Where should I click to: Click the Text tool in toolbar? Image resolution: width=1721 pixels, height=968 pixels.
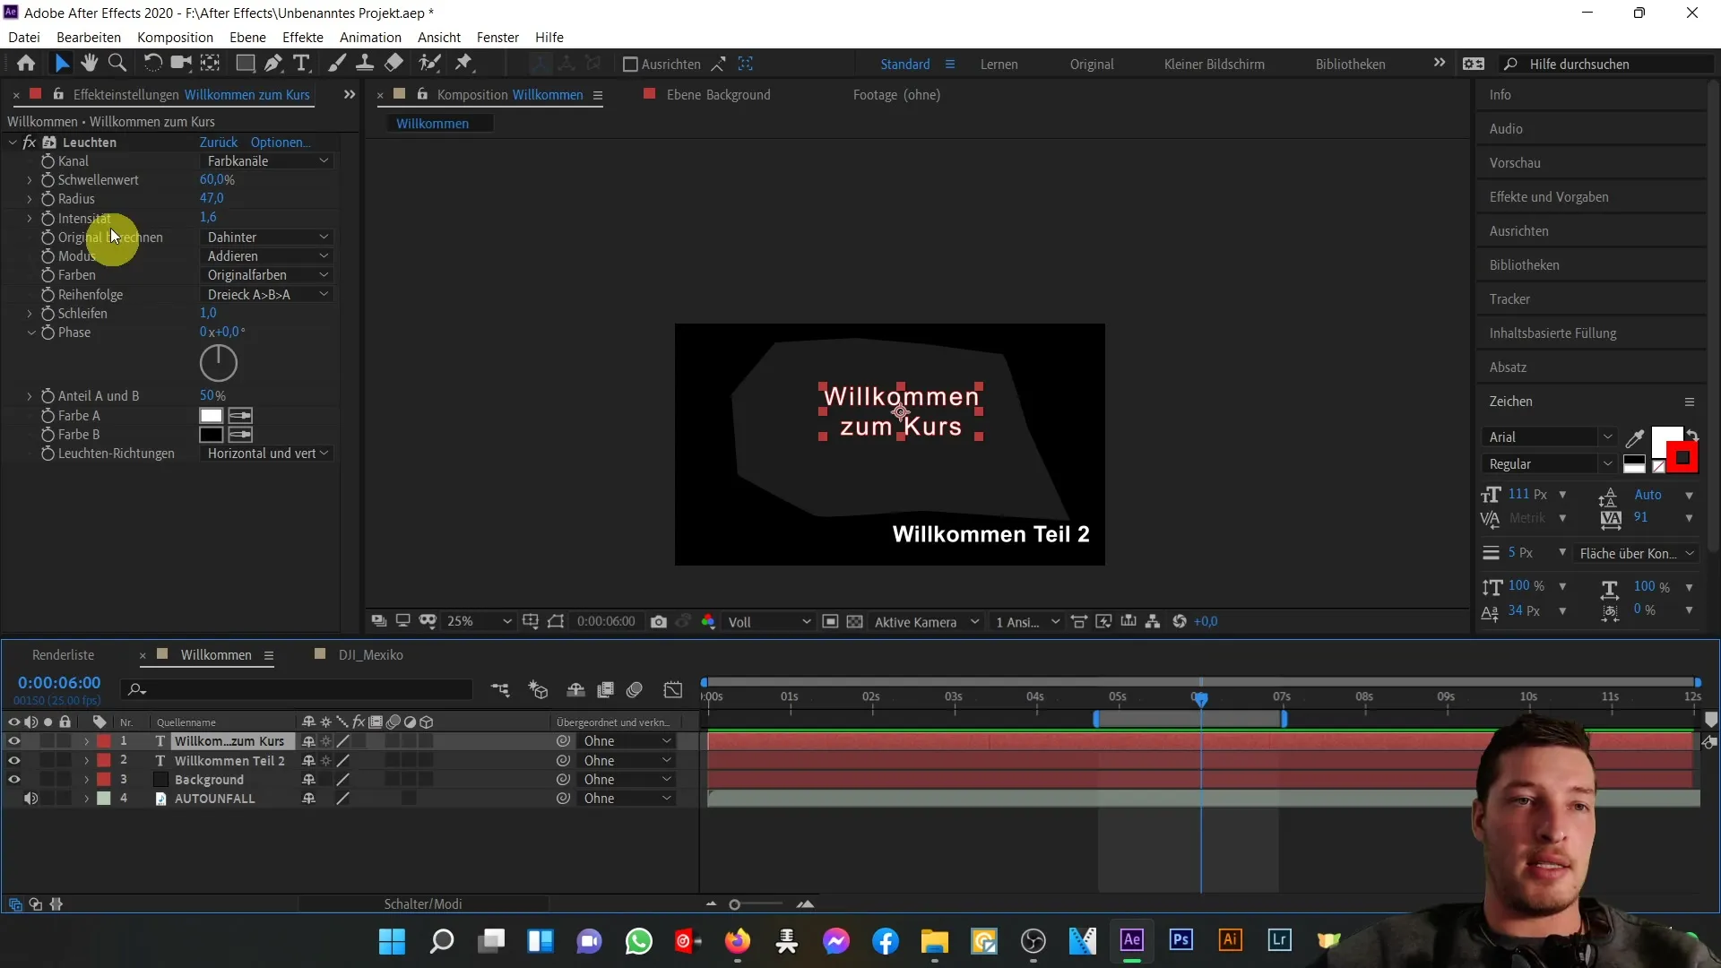[301, 63]
